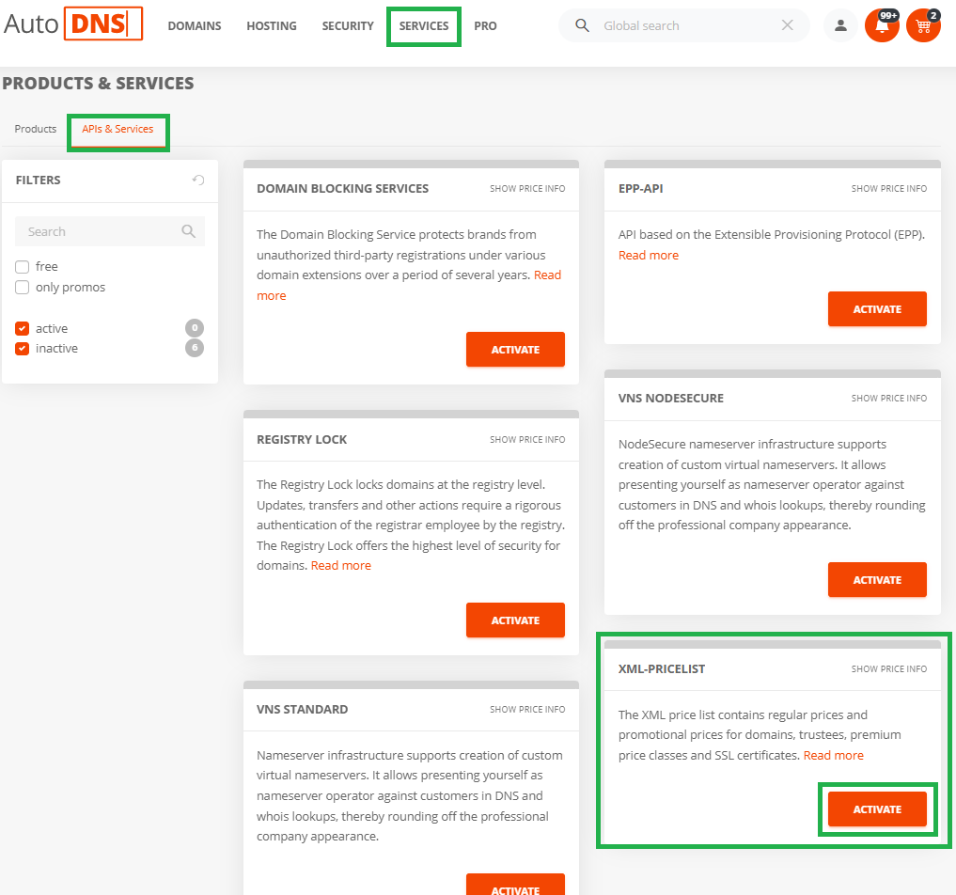The width and height of the screenshot is (956, 895).
Task: Uncheck the active filter checkbox
Action: pos(22,329)
